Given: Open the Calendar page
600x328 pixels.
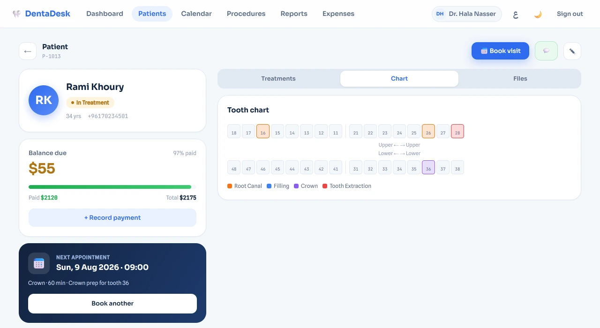Looking at the screenshot, I should tap(196, 14).
